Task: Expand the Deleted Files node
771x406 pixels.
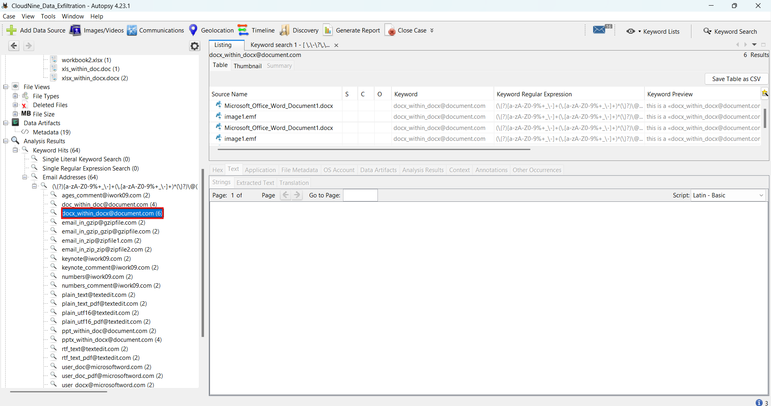Action: pyautogui.click(x=15, y=105)
